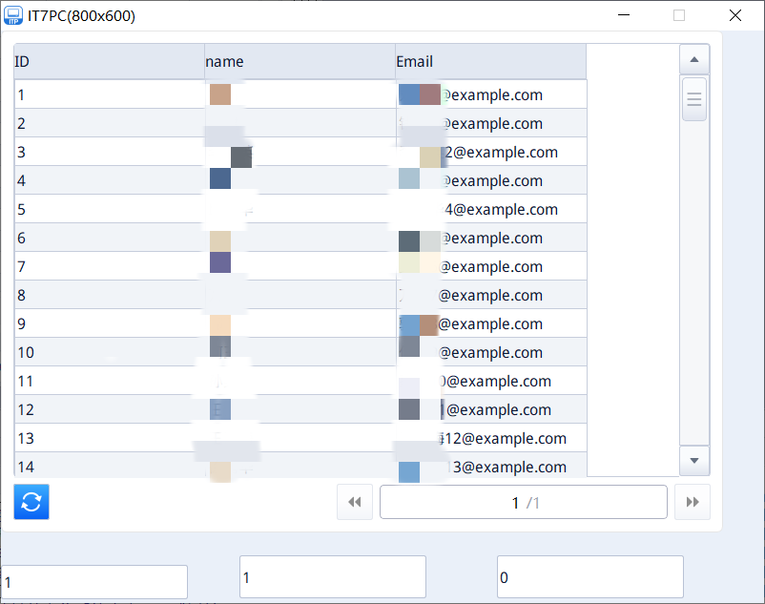Click the bottom-left input field showing 1

click(94, 581)
